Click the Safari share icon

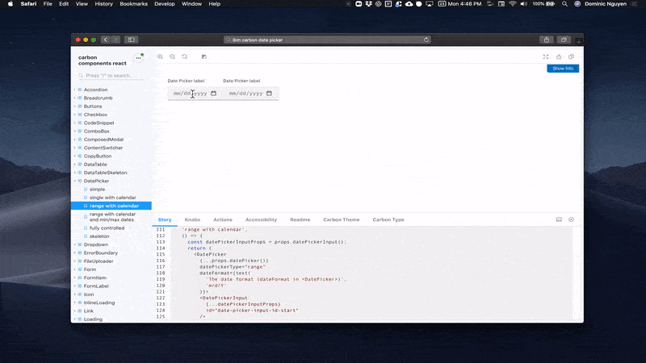[x=547, y=40]
